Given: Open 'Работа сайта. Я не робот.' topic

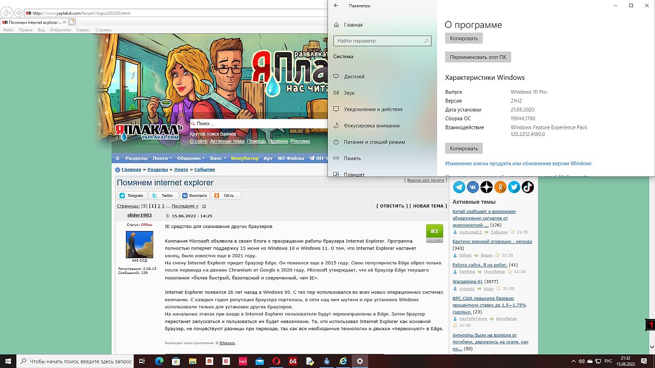Looking at the screenshot, I should click(x=479, y=265).
